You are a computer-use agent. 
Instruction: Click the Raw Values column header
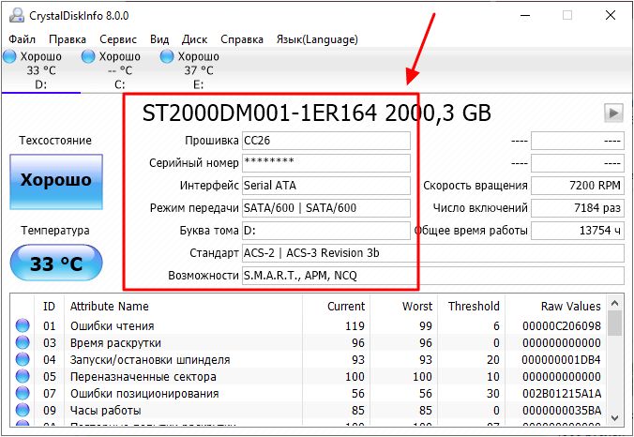[x=555, y=306]
